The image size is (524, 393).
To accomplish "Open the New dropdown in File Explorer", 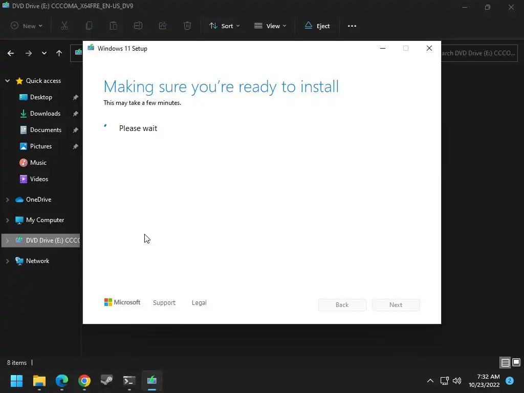I will tap(27, 26).
